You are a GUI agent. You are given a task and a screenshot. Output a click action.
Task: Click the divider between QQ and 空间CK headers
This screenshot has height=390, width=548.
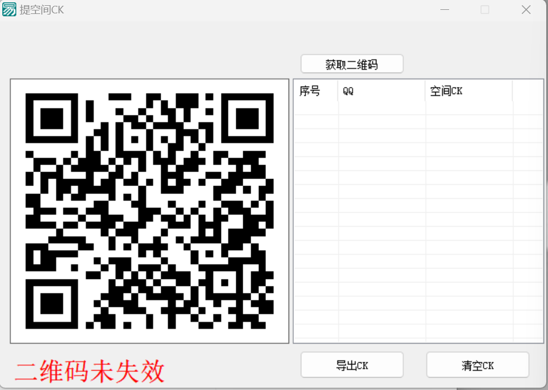425,91
